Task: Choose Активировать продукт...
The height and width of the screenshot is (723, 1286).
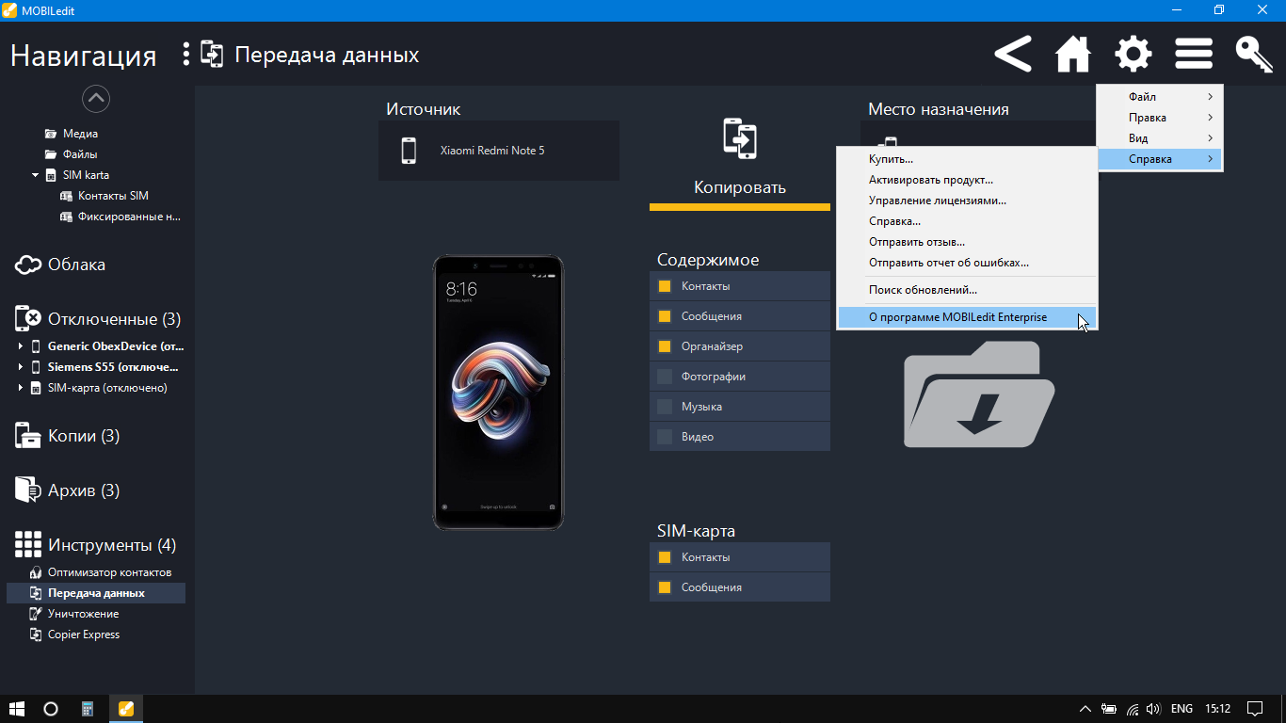Action: tap(967, 180)
